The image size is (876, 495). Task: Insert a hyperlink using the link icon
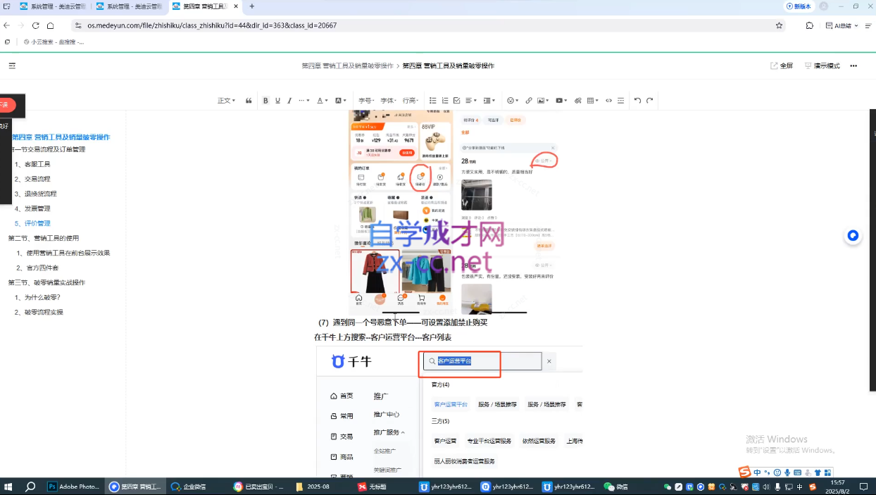pos(529,101)
